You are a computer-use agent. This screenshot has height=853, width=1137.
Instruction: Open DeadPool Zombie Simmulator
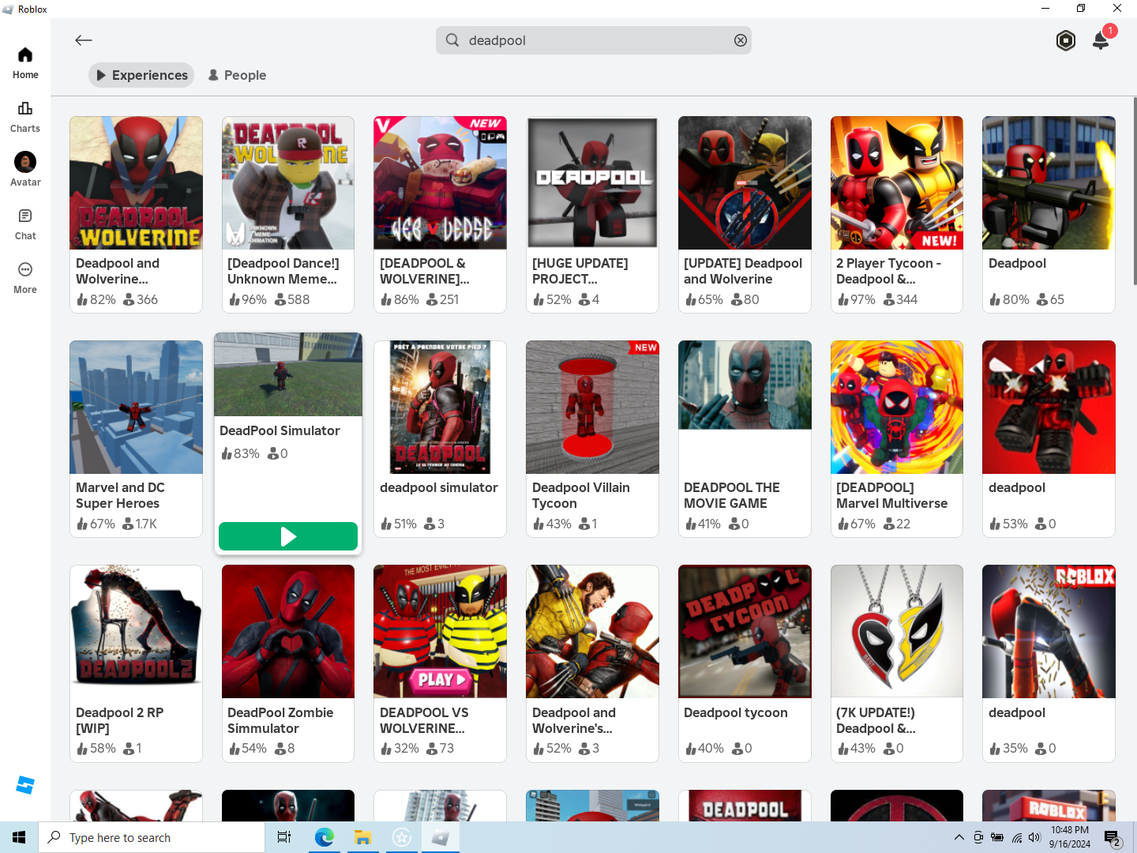point(288,663)
